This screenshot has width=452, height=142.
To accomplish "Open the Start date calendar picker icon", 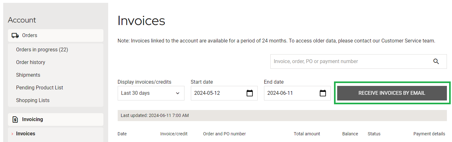I will click(250, 93).
